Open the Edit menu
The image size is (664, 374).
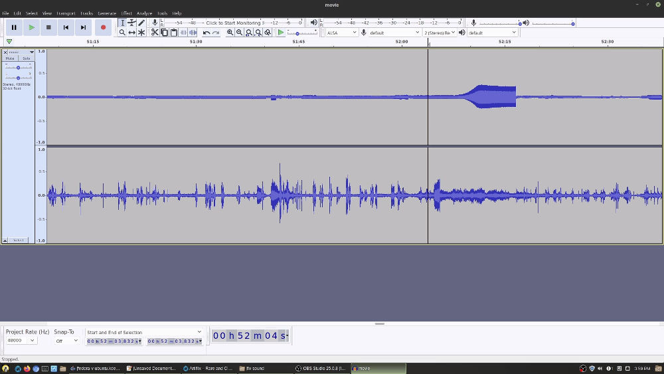click(x=17, y=13)
